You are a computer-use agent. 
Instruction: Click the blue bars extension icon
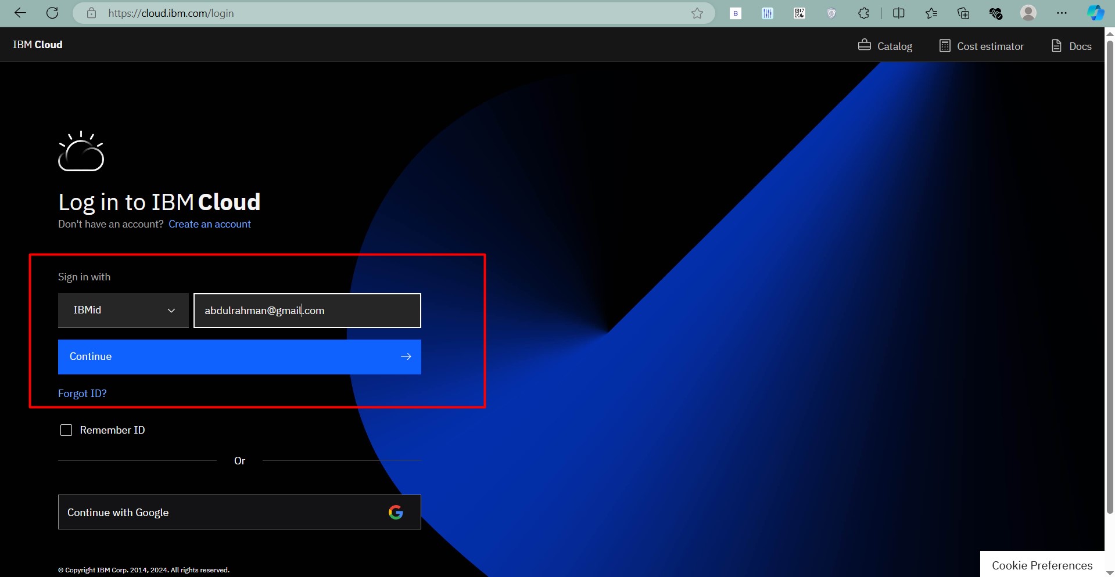click(x=768, y=13)
